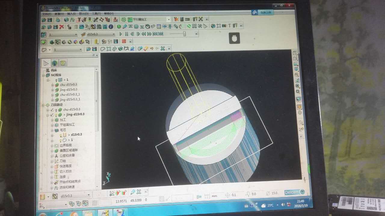
Task: Collapse the 刀具路径 tree node
Action: [44, 105]
